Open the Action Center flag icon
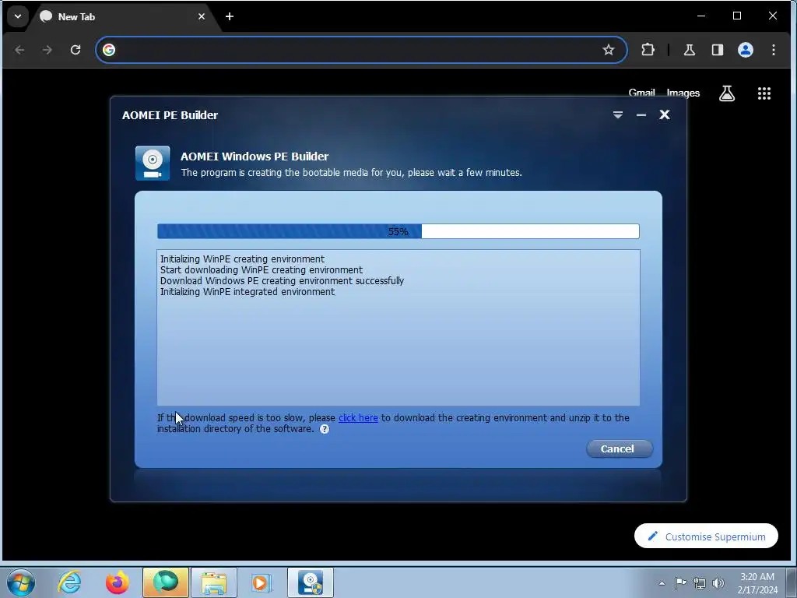The width and height of the screenshot is (797, 598). (680, 583)
